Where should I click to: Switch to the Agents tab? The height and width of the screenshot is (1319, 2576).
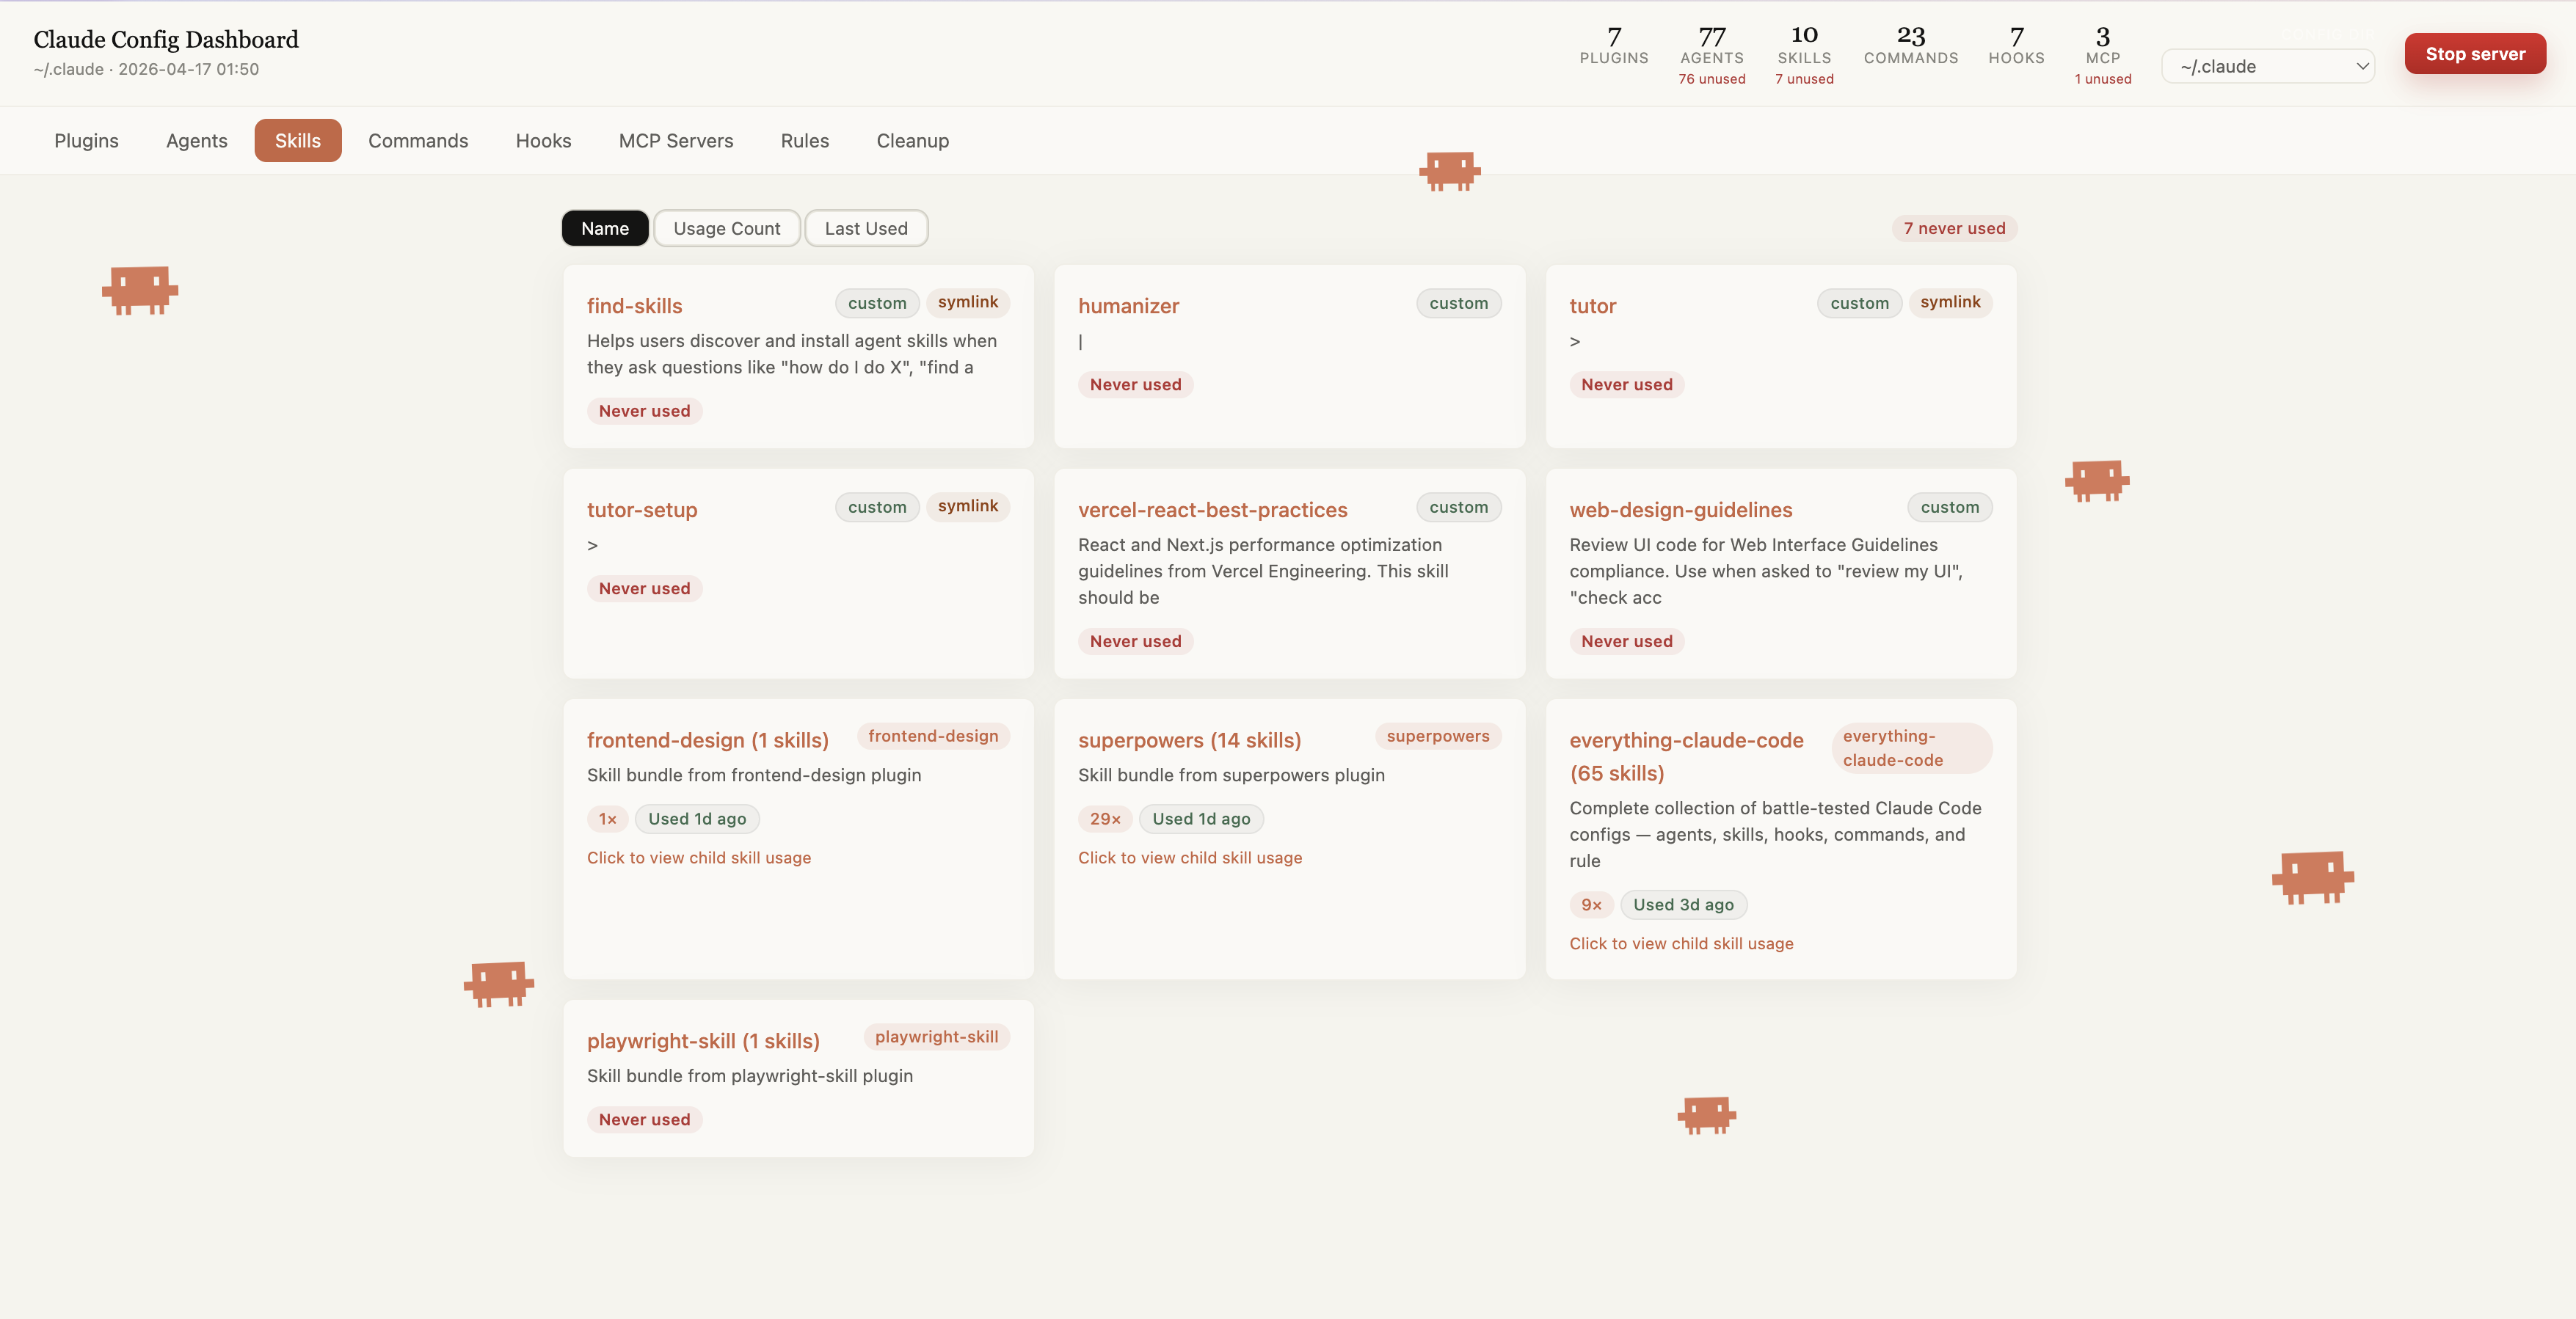(197, 141)
